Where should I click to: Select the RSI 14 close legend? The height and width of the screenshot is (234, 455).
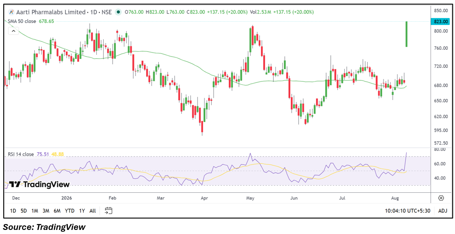[21, 154]
